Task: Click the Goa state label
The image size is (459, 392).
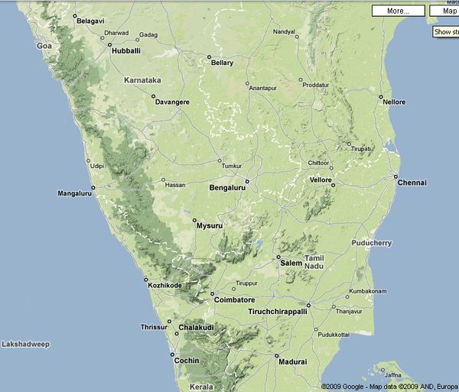Action: pos(43,46)
